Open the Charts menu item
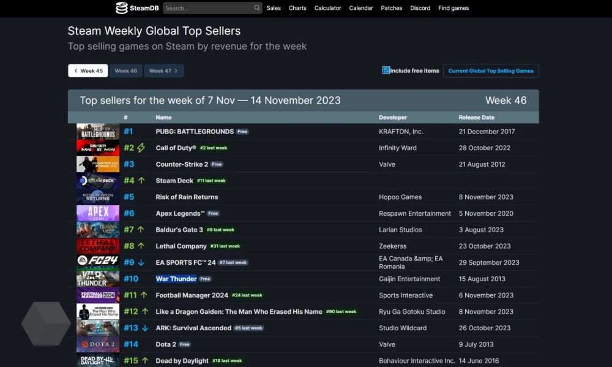612x367 pixels. [297, 8]
